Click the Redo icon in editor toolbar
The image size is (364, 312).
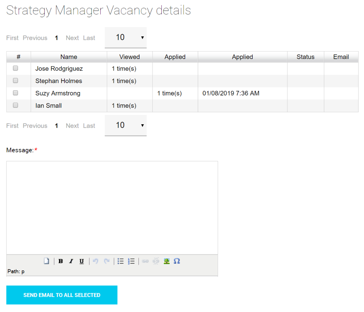click(x=106, y=261)
